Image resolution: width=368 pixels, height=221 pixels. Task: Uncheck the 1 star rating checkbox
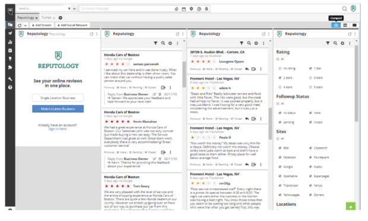pos(310,68)
